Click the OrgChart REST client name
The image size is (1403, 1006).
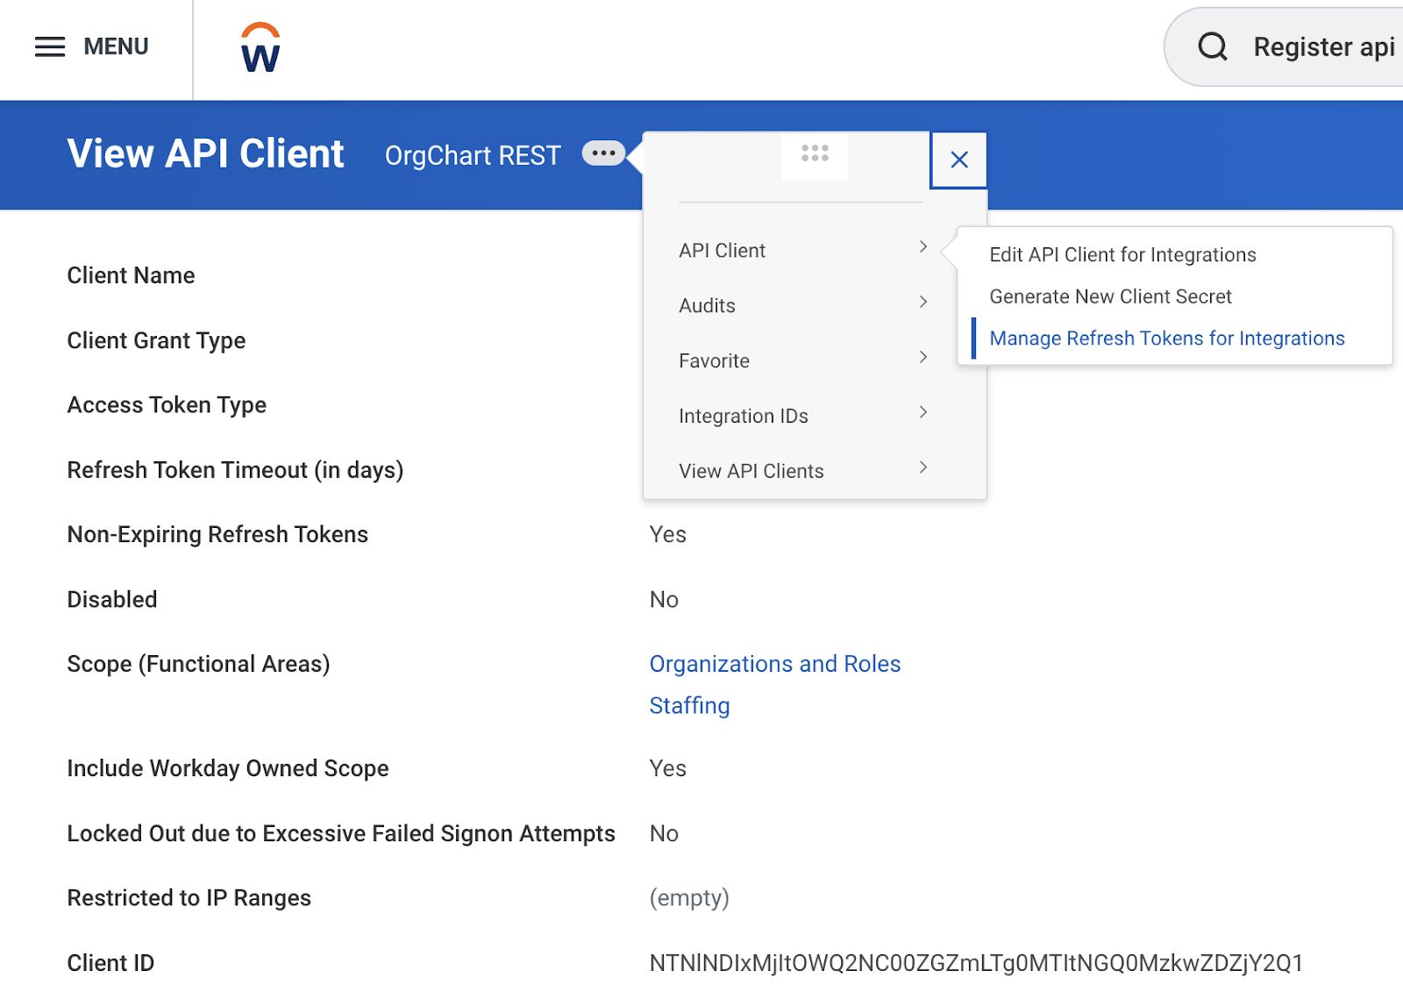(x=473, y=155)
